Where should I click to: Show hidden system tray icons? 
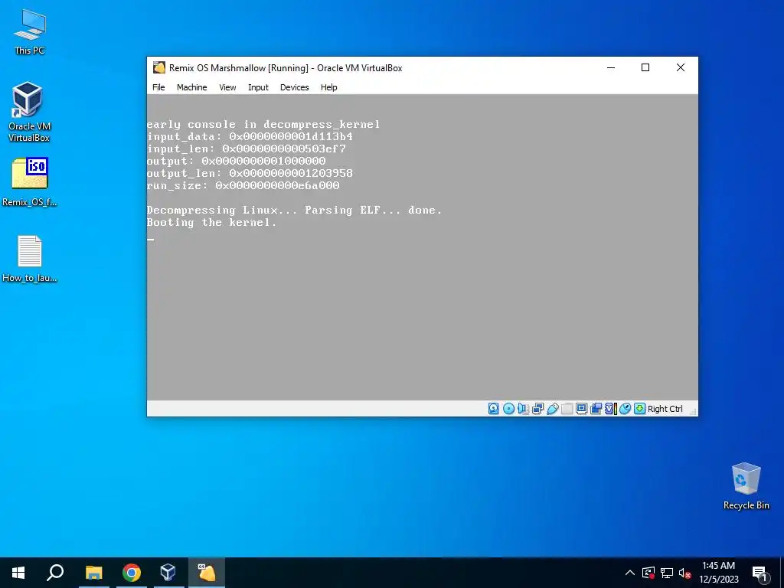pos(630,573)
